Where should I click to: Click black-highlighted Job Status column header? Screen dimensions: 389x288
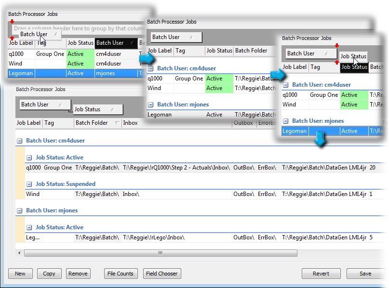coord(354,67)
